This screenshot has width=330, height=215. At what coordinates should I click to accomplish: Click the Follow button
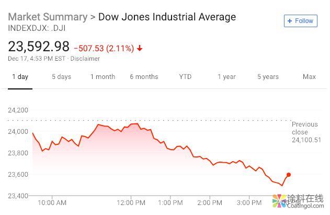(x=301, y=21)
